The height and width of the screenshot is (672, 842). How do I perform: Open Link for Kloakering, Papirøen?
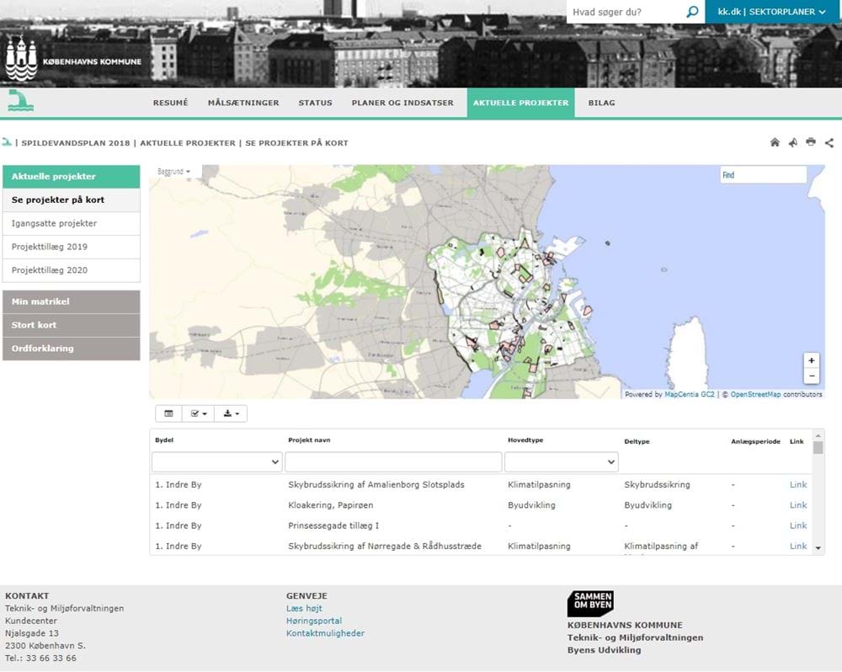coord(797,505)
